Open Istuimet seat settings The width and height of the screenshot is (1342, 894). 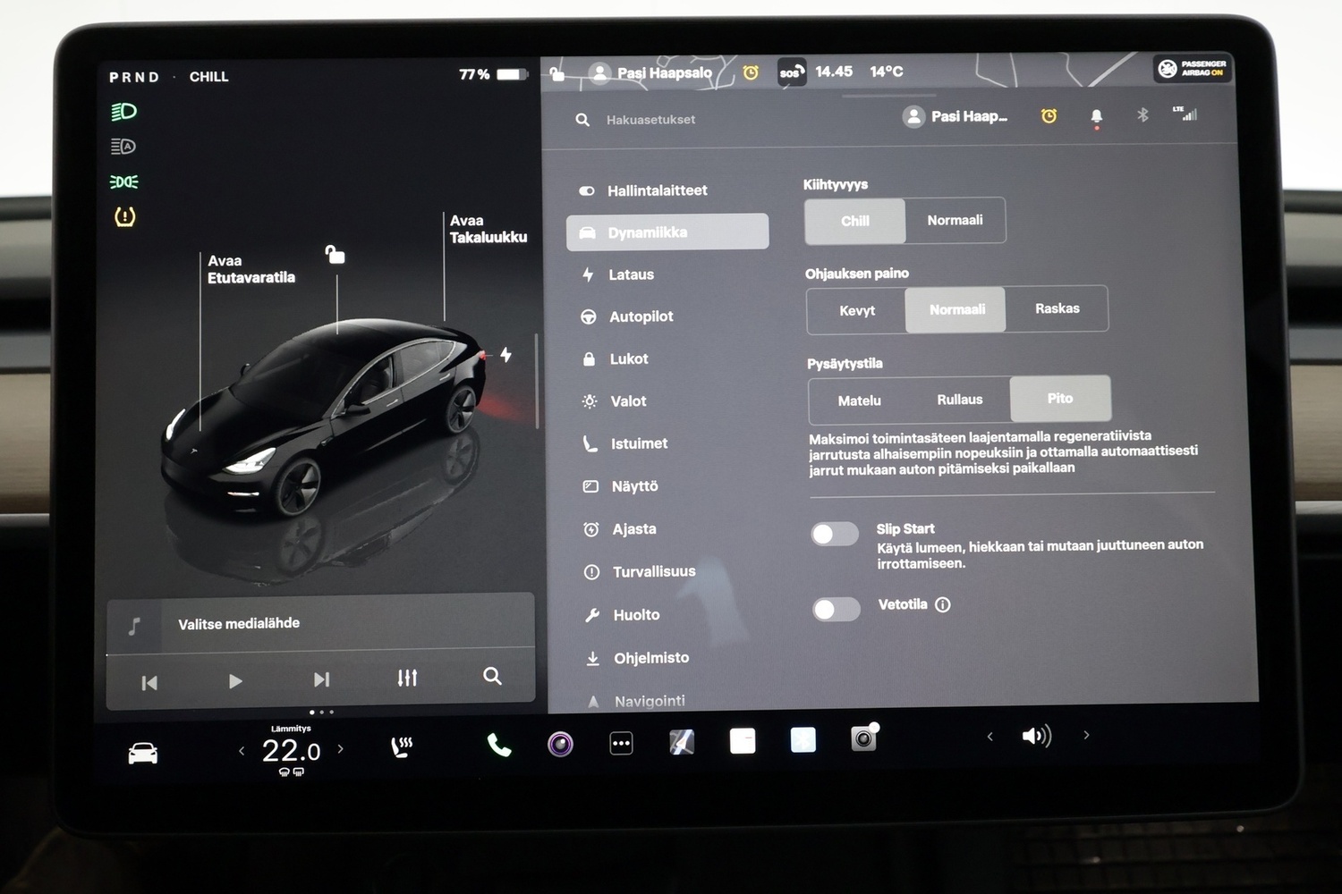tap(626, 443)
